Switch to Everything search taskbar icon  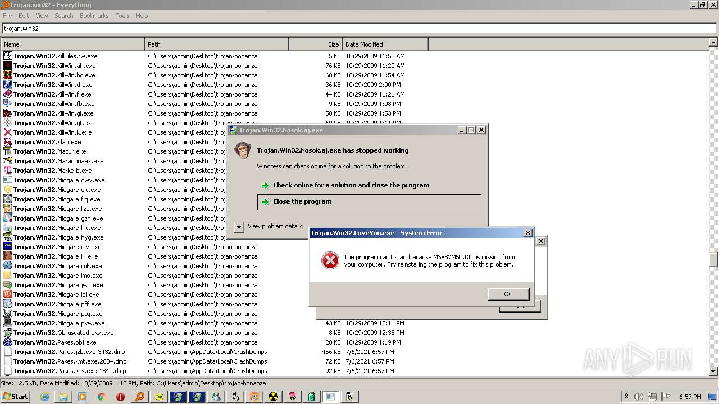click(139, 397)
